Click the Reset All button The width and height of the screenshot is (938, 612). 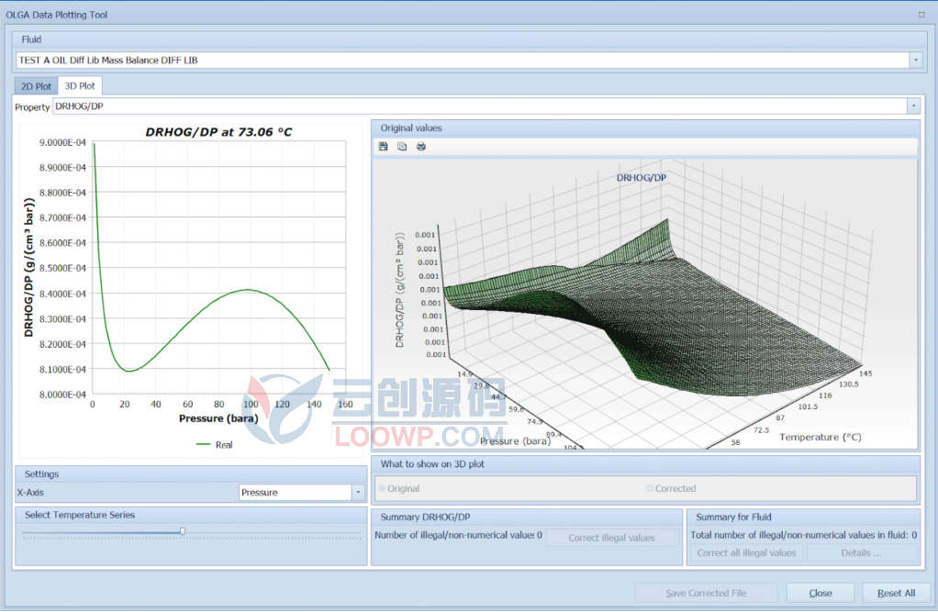(x=896, y=593)
